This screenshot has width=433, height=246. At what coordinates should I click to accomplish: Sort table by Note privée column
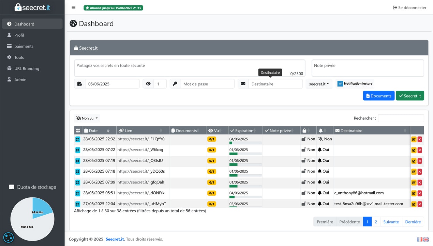click(x=281, y=130)
